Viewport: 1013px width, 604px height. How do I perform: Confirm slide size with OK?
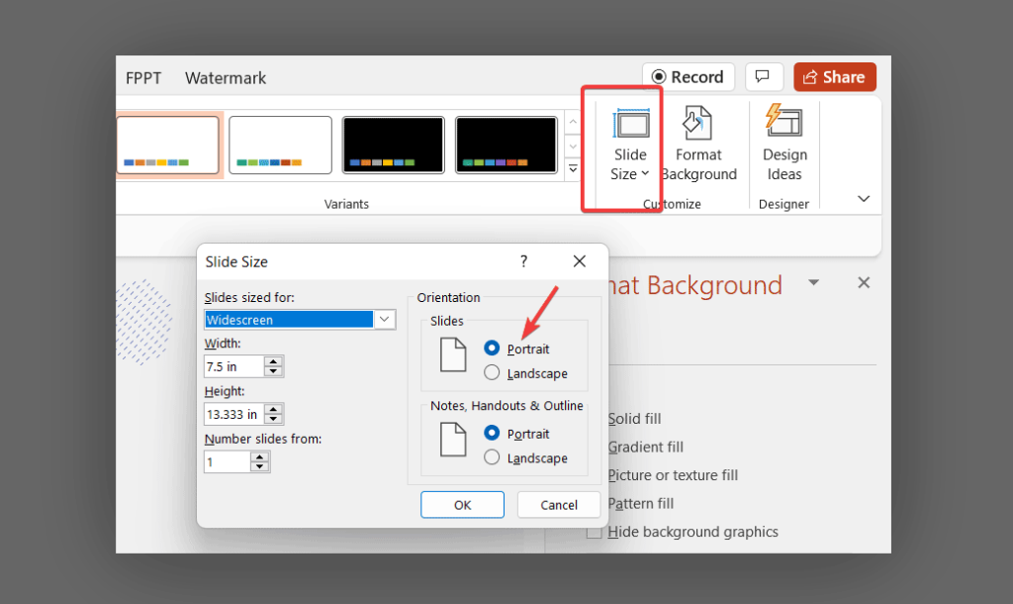click(462, 504)
